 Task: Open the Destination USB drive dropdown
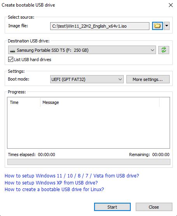(x=82, y=50)
